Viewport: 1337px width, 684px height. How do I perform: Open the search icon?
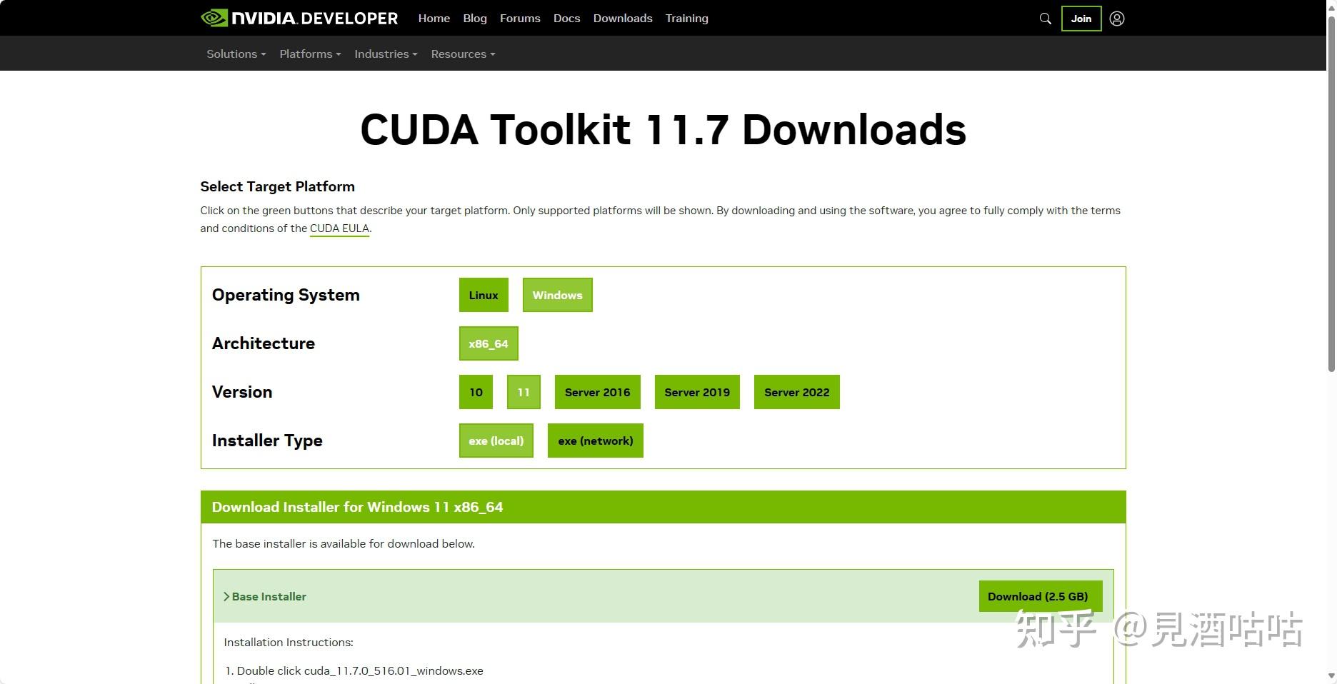tap(1044, 19)
